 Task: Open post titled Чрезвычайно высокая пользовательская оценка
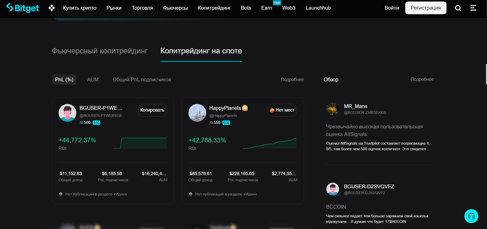[x=374, y=130]
